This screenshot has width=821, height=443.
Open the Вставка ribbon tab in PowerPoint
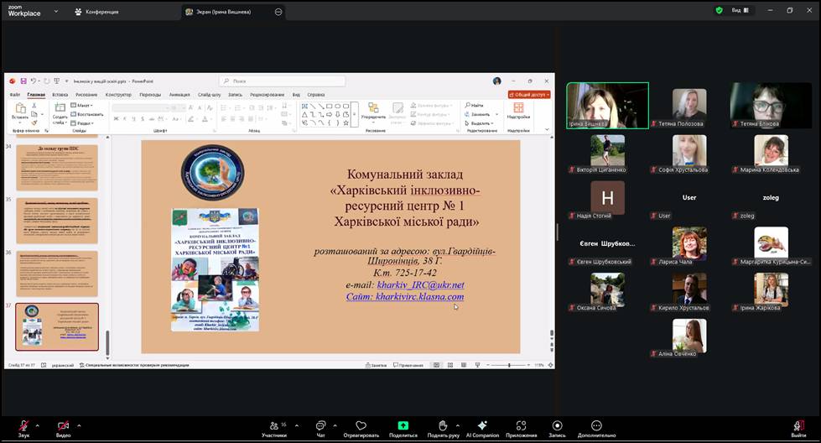[60, 95]
